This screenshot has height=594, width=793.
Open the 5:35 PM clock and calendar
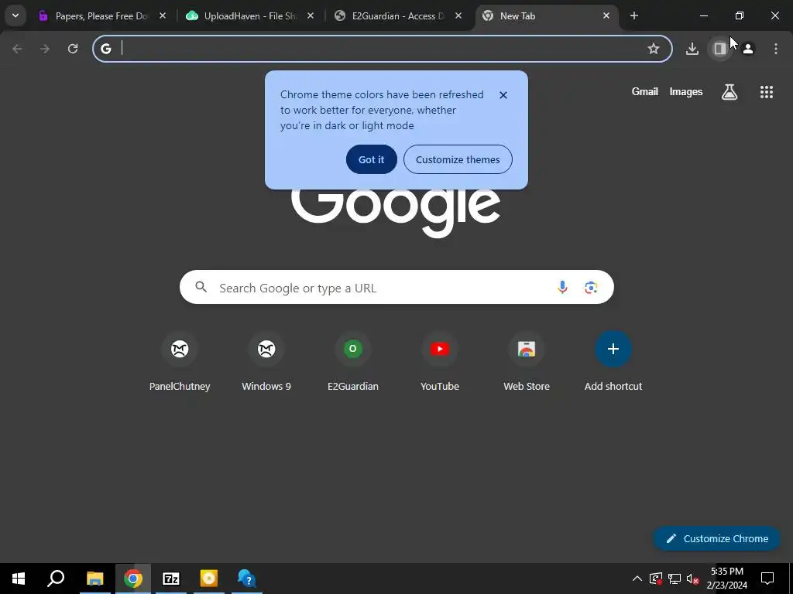coord(726,579)
